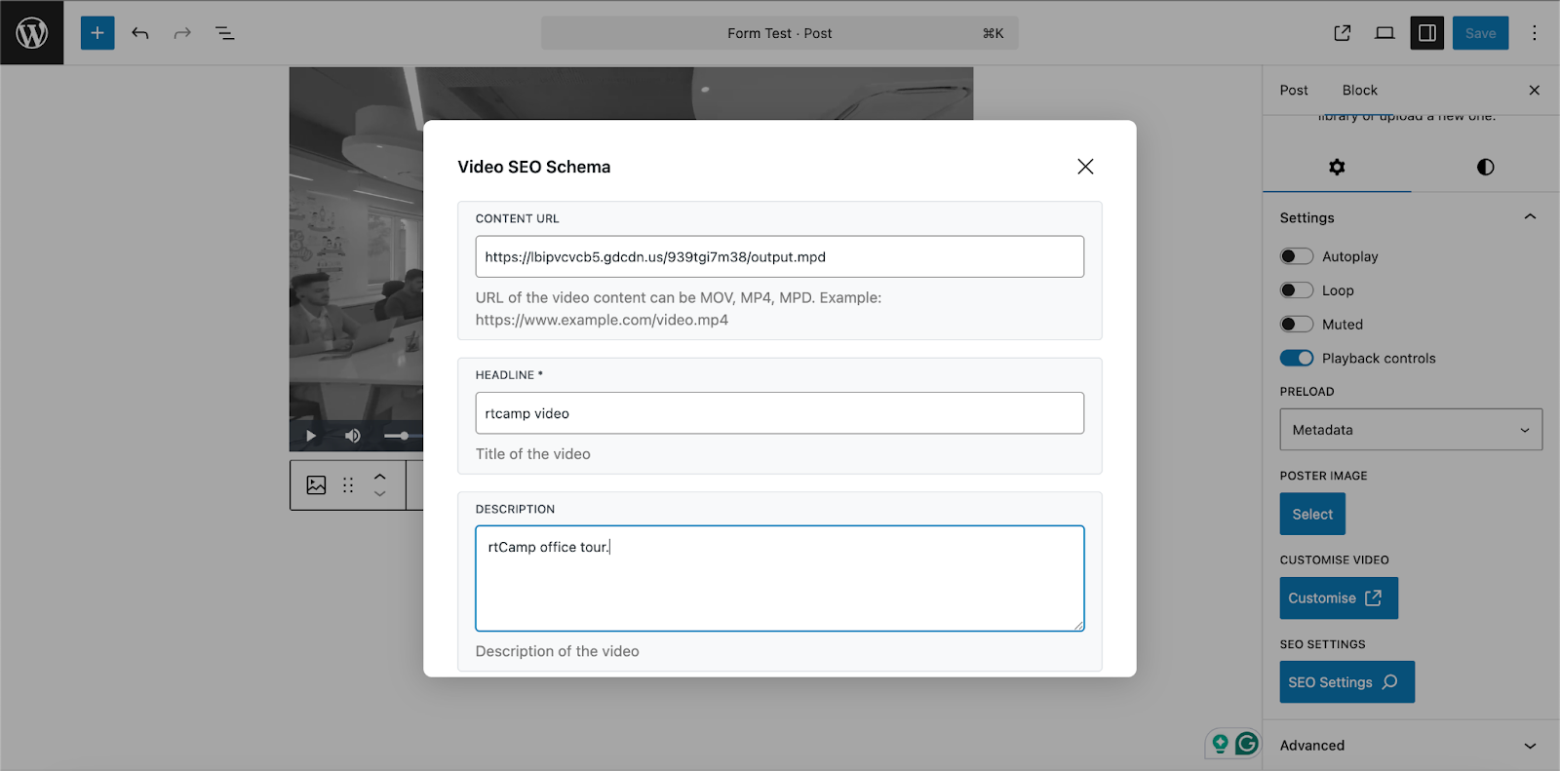Disable the Playback controls toggle

[x=1296, y=359]
